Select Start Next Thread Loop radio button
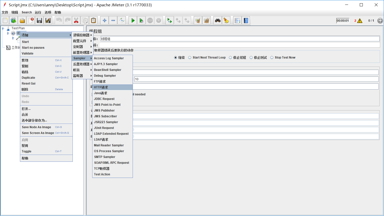 pos(190,58)
